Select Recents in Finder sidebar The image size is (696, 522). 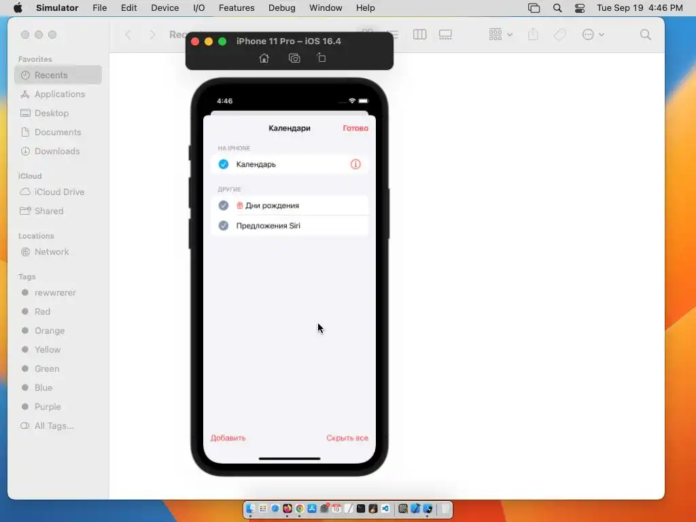[x=58, y=75]
